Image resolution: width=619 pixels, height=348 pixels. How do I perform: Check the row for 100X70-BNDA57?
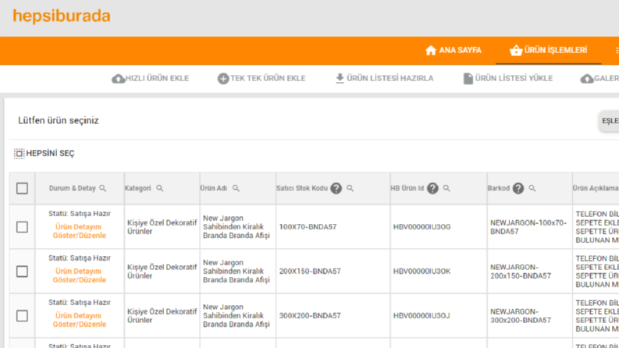(22, 227)
